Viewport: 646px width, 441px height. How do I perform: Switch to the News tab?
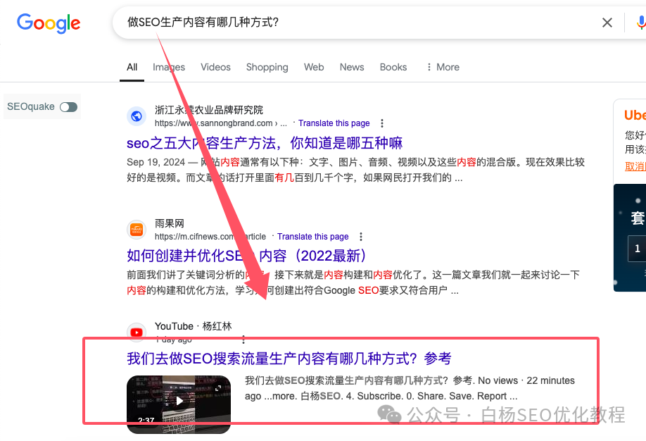tap(352, 67)
